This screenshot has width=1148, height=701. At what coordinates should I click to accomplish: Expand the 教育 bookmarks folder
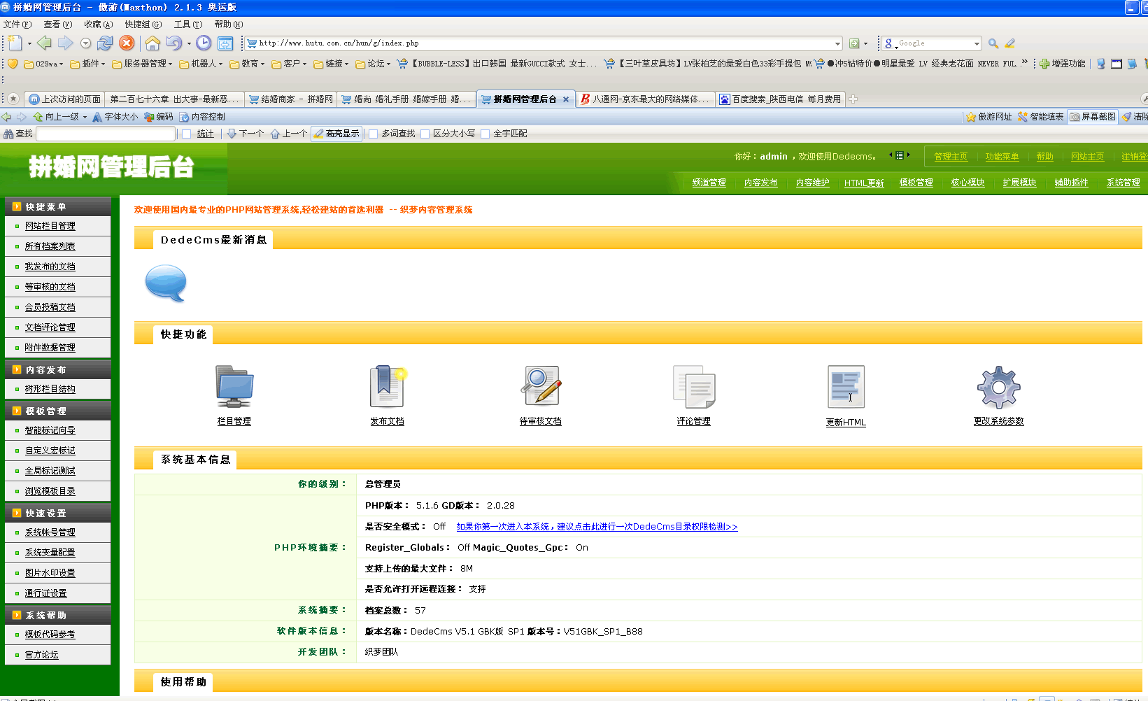pos(247,64)
